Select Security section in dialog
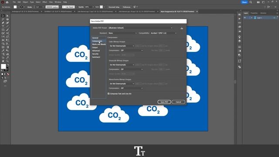Screen dimensions: 279x157 click(x=95, y=54)
